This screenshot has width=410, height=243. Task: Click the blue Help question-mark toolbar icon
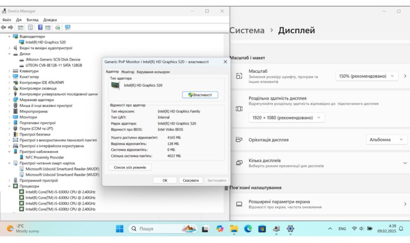(x=40, y=27)
